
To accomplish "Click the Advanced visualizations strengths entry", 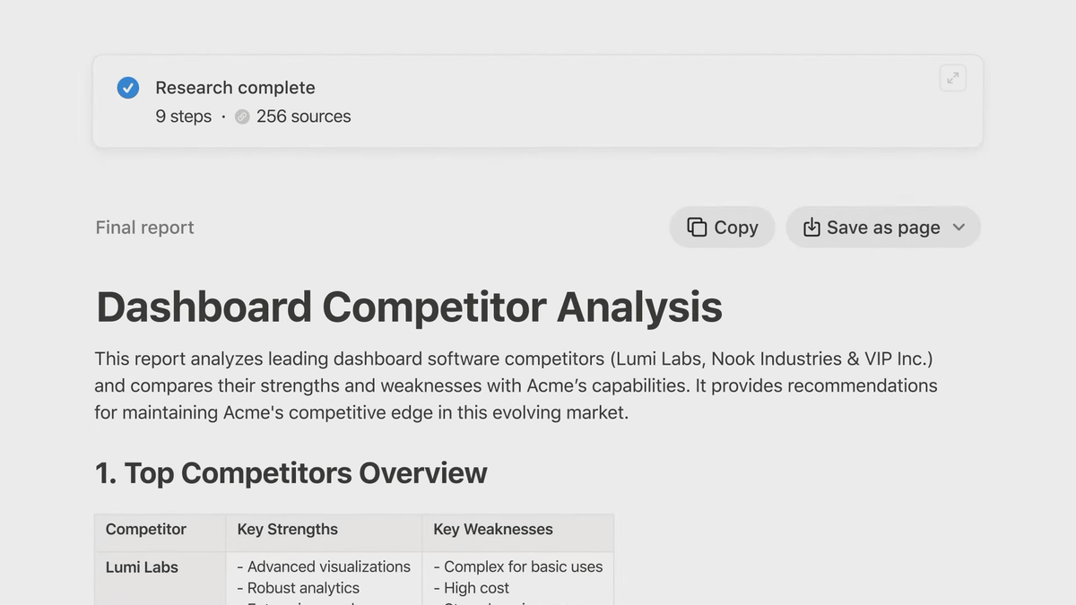I will 324,567.
